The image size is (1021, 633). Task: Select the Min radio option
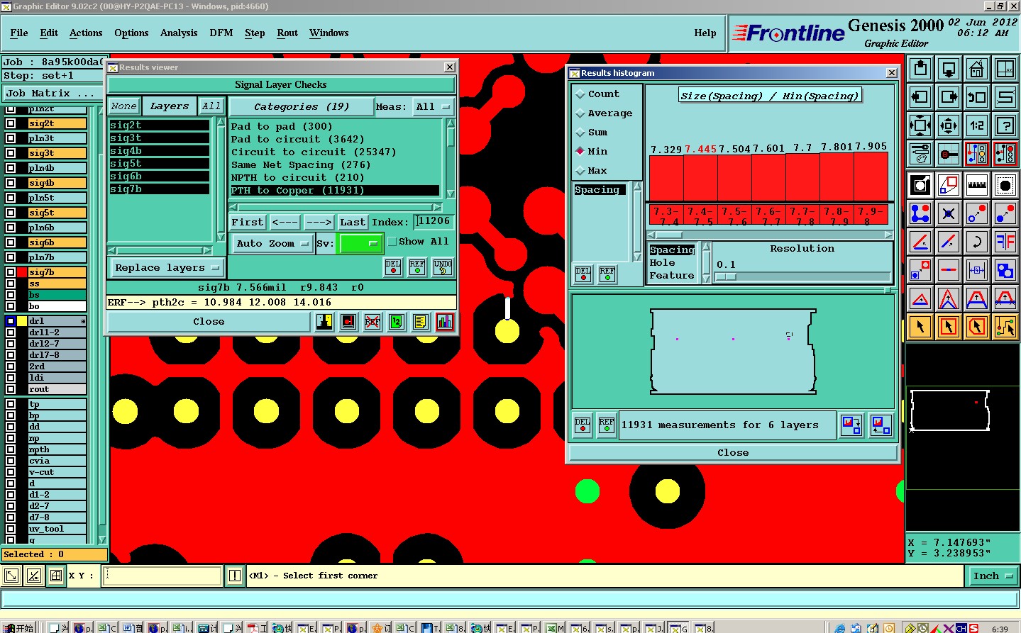click(580, 152)
